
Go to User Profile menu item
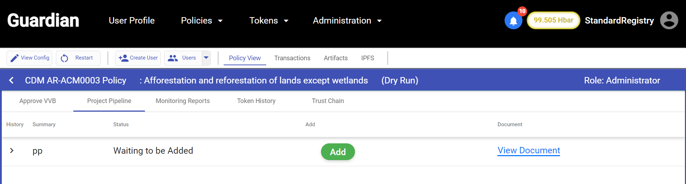(132, 21)
